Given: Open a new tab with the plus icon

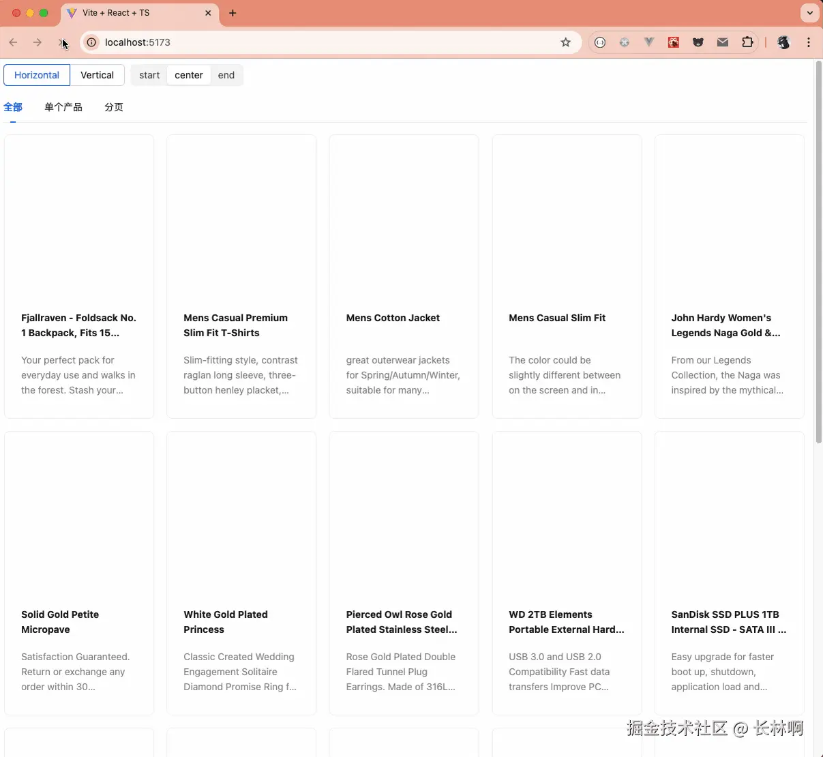Looking at the screenshot, I should (233, 13).
